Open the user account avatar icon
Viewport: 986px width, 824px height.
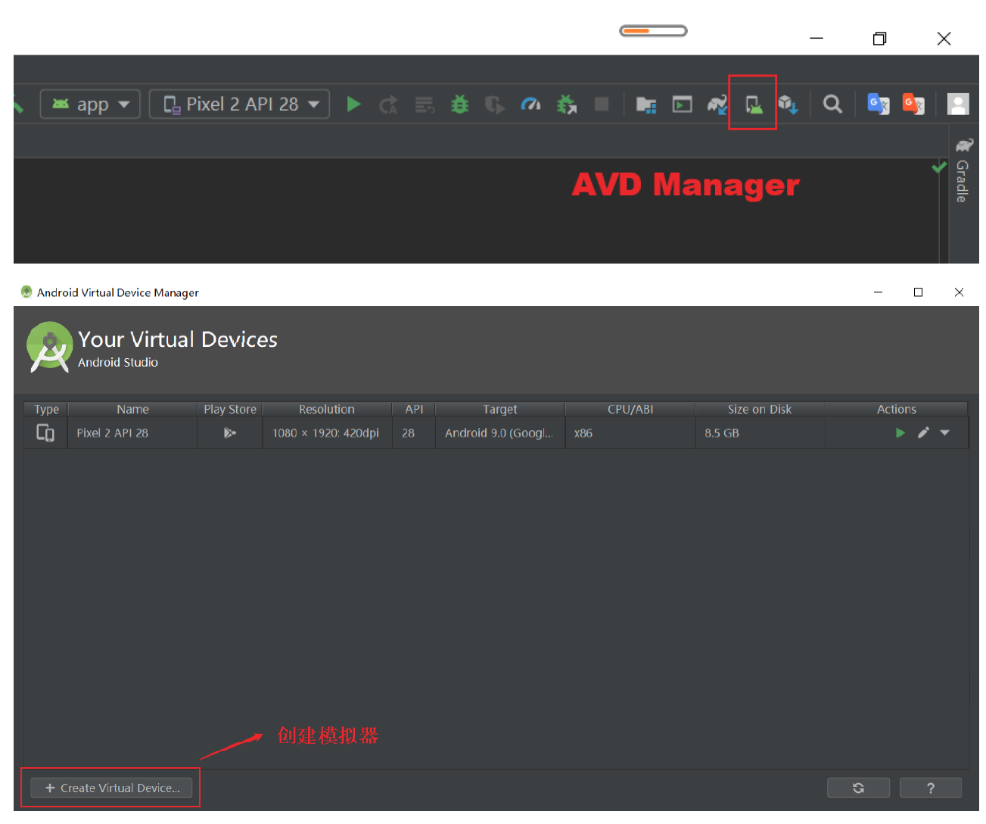pyautogui.click(x=958, y=104)
